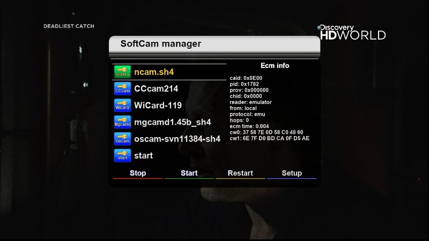Open Setup with the blue button
The width and height of the screenshot is (429, 241).
(292, 173)
